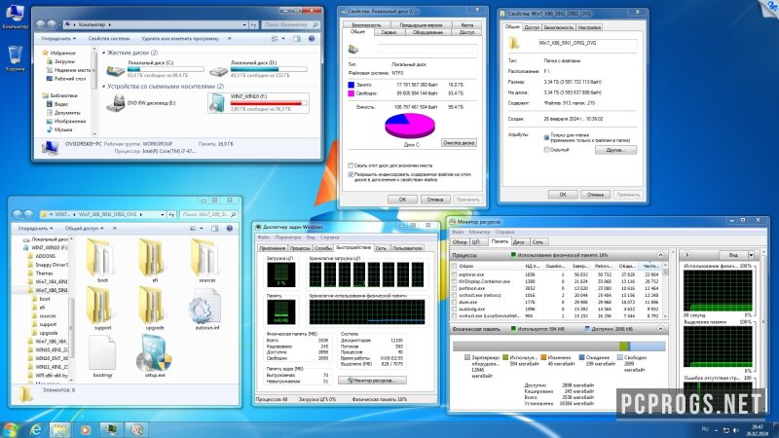Open Упорядочить dropdown in Компьютер window
Image resolution: width=779 pixels, height=438 pixels.
58,38
